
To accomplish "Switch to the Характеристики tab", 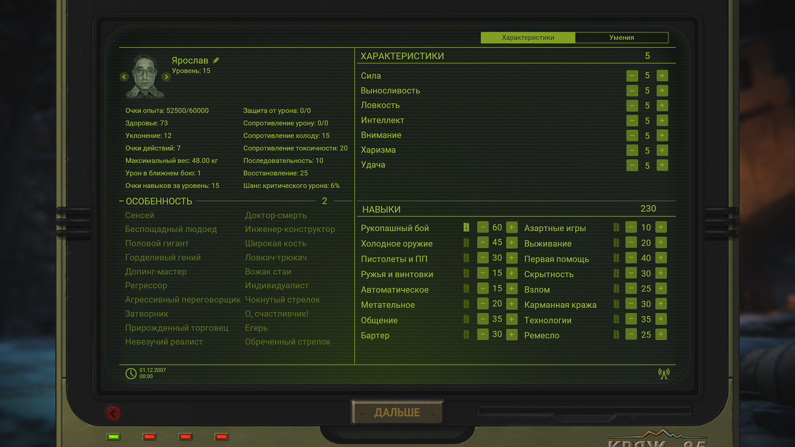I will coord(528,38).
